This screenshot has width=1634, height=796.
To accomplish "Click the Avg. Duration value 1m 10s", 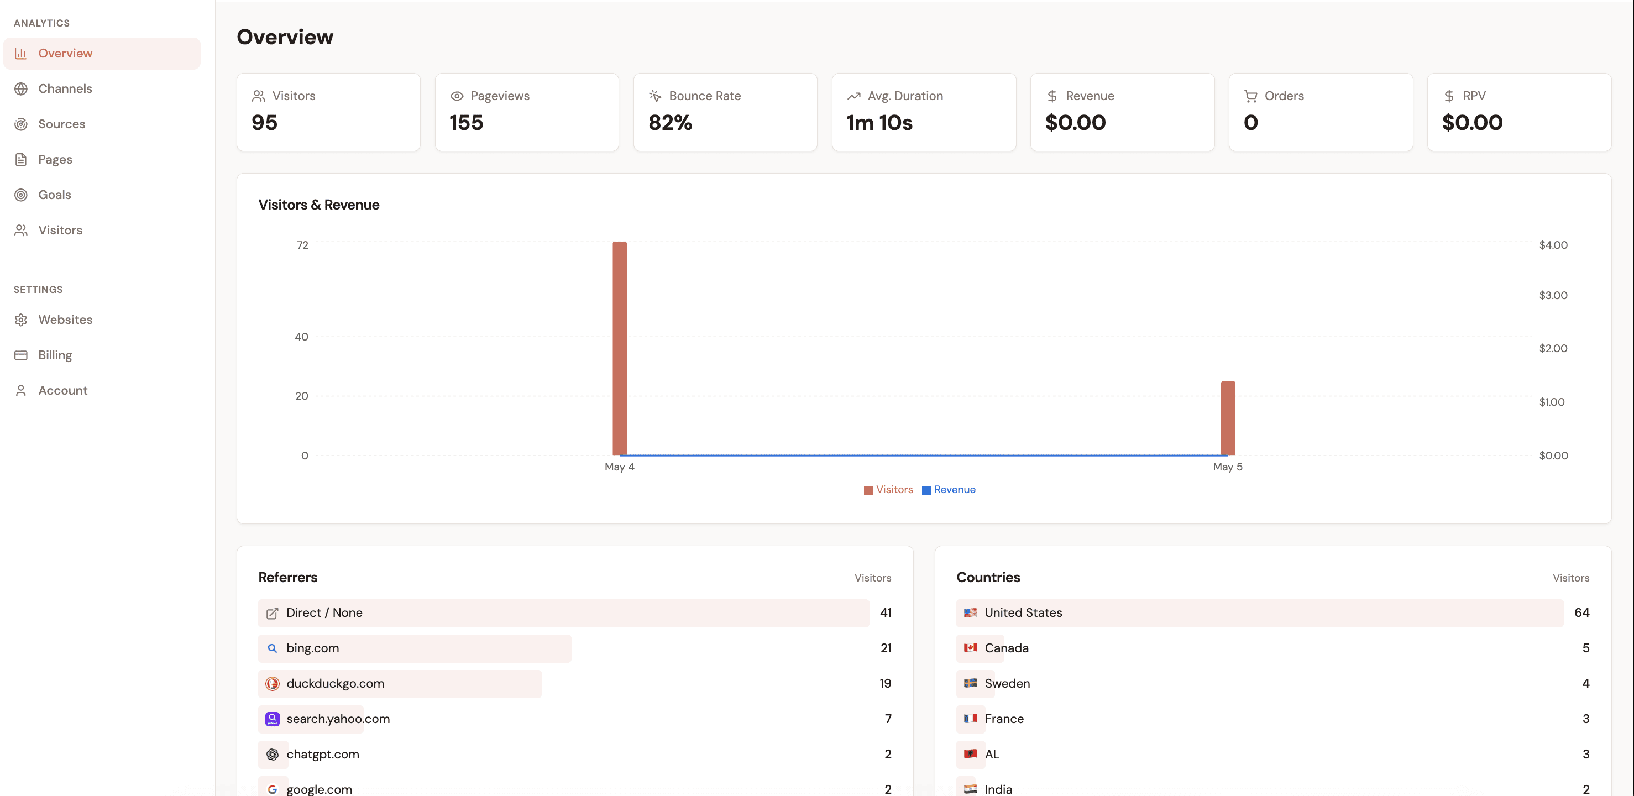I will tap(880, 122).
